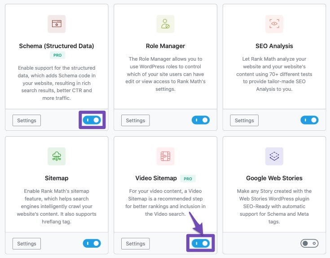This screenshot has height=258, width=330.
Task: Click the PRO badge under Schema title
Action: pos(57,55)
